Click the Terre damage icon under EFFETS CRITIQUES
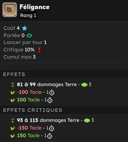 point(13,120)
